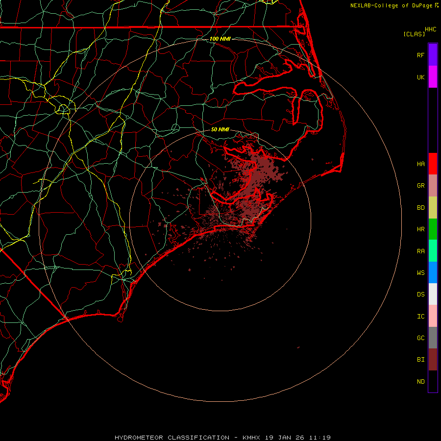Click the BI legend label
Image resolution: width=441 pixels, height=441 pixels.
pyautogui.click(x=421, y=360)
